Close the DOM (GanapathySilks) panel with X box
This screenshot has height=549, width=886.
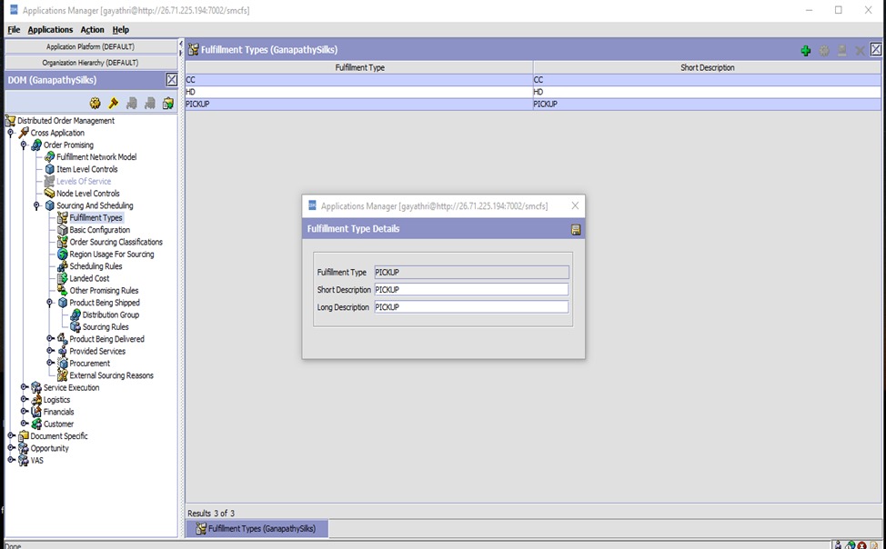(x=171, y=80)
